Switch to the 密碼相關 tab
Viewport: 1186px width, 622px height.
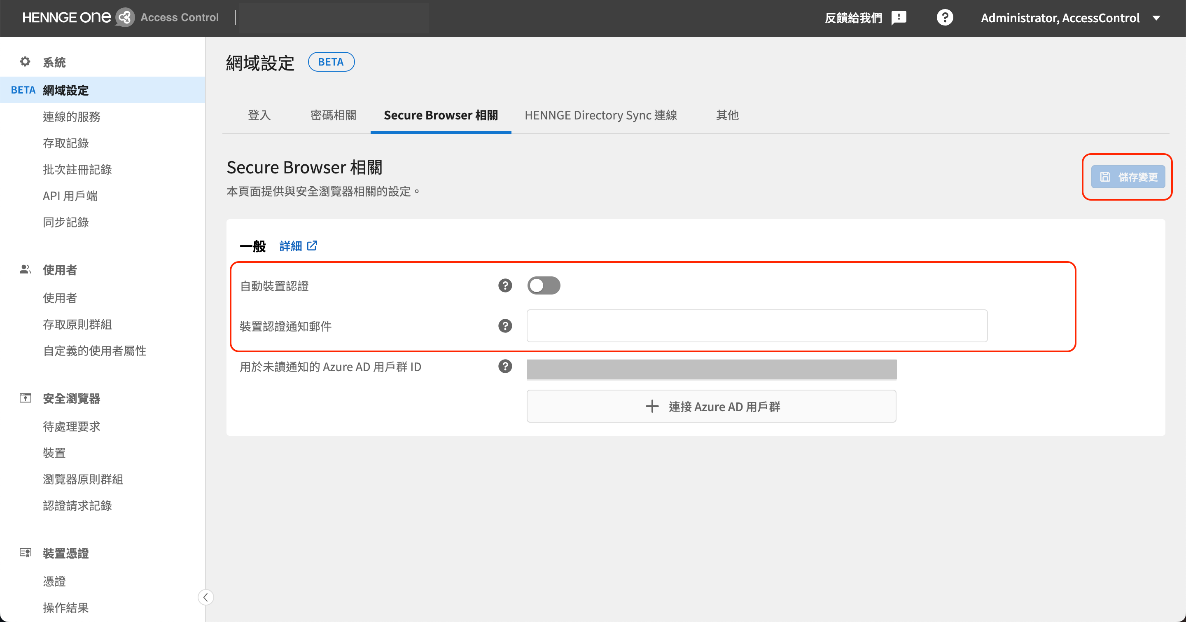pos(333,115)
